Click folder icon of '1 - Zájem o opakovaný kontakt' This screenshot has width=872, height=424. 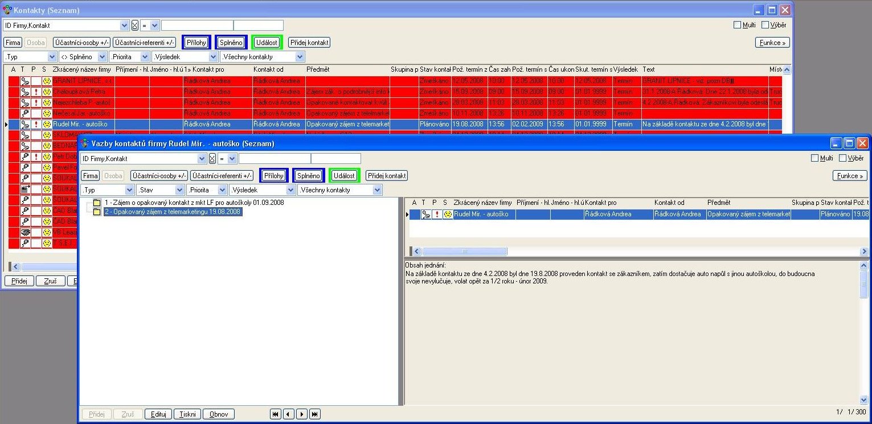click(97, 203)
